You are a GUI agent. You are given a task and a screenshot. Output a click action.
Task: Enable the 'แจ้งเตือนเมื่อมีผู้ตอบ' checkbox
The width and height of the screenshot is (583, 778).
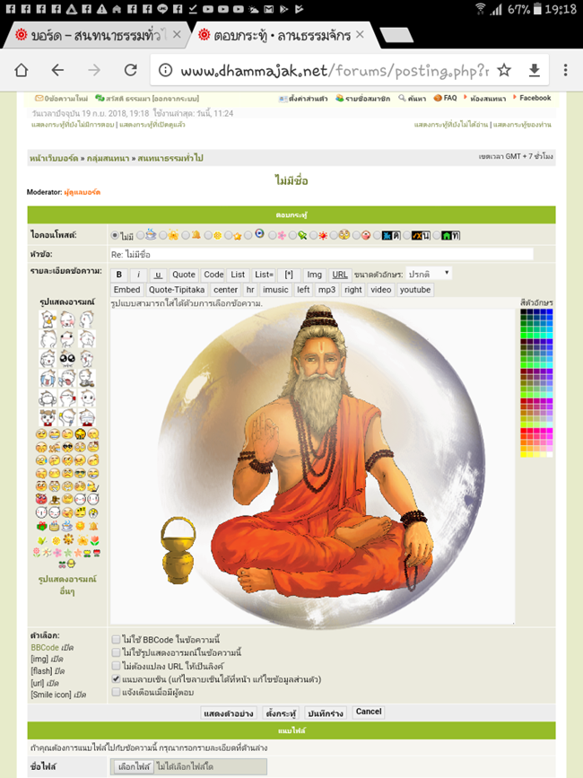pos(116,693)
